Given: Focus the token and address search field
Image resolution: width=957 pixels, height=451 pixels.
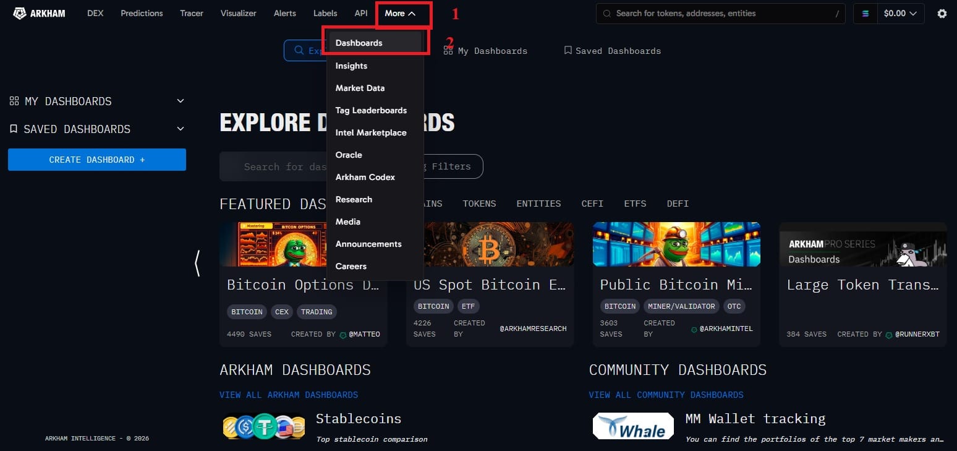Looking at the screenshot, I should [720, 13].
